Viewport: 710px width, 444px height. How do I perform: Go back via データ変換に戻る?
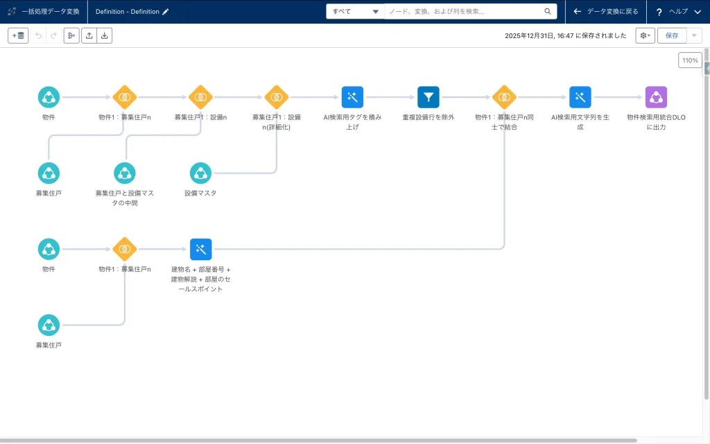[605, 12]
